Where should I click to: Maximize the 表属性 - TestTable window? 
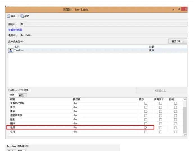click(179, 9)
